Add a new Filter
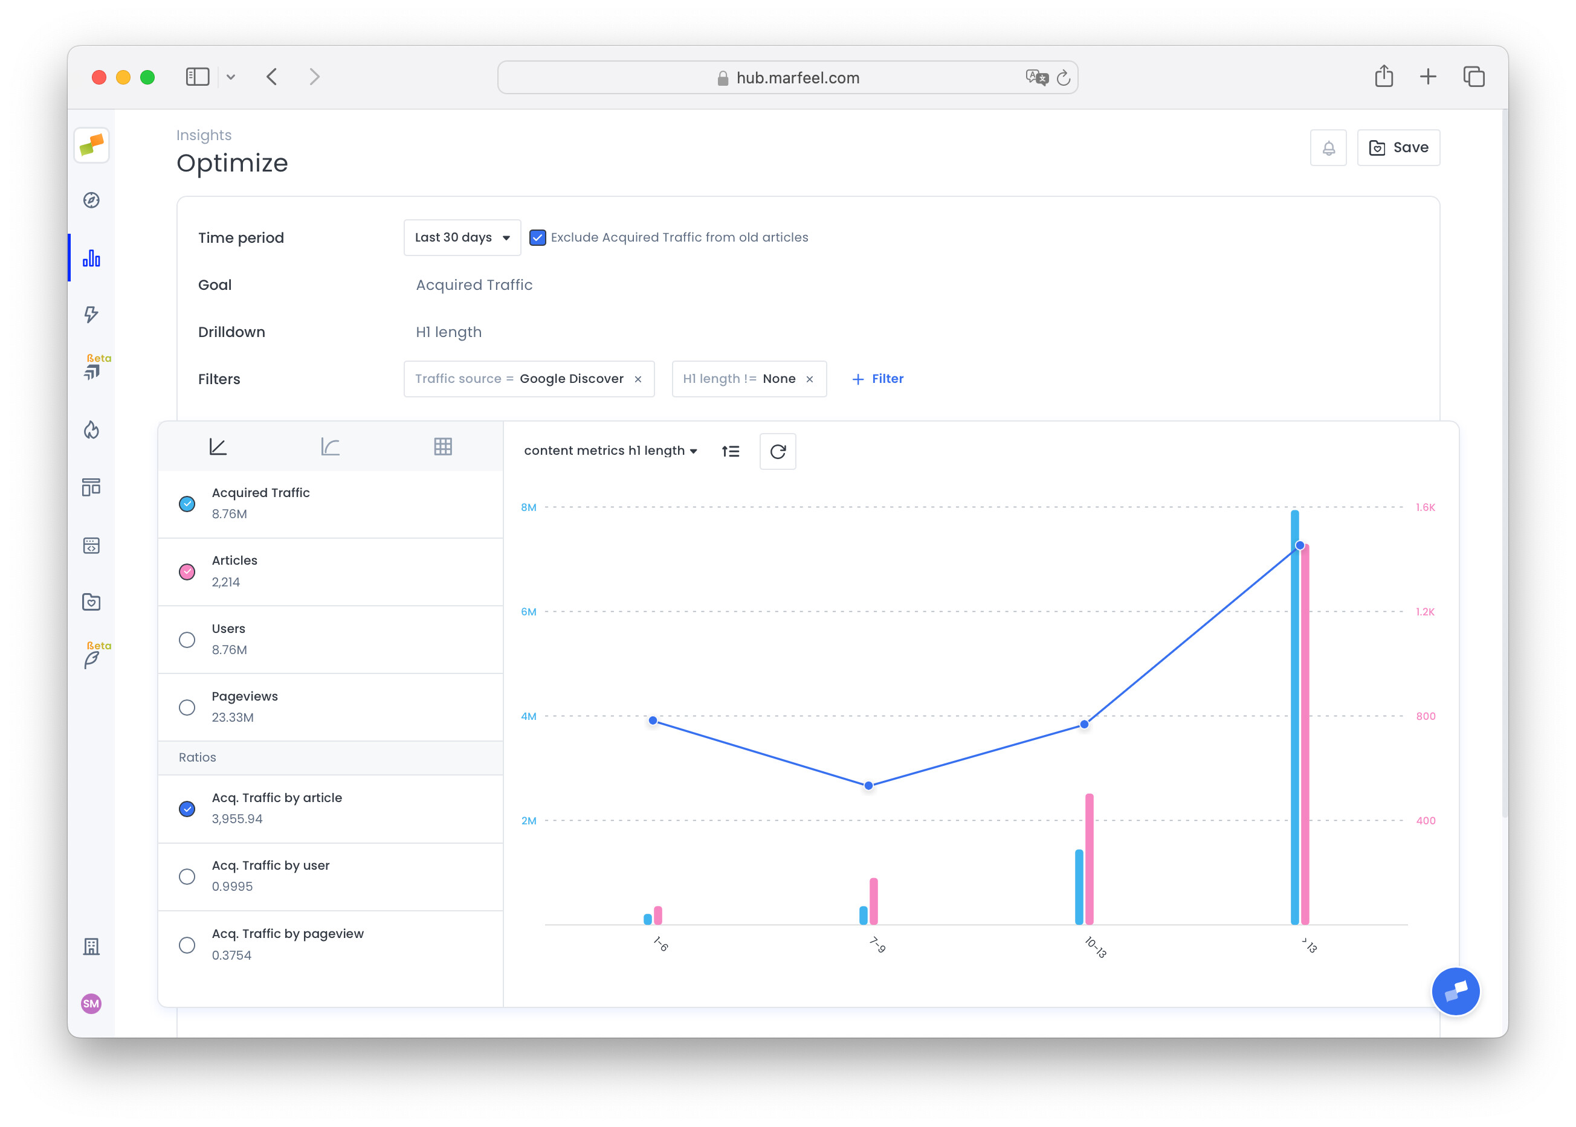Screen dimensions: 1576x1127 (877, 379)
